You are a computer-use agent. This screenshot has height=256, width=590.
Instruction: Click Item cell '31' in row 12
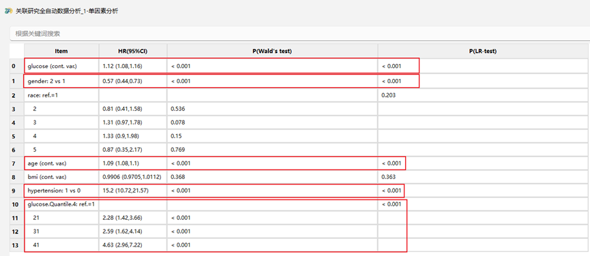[x=61, y=231]
